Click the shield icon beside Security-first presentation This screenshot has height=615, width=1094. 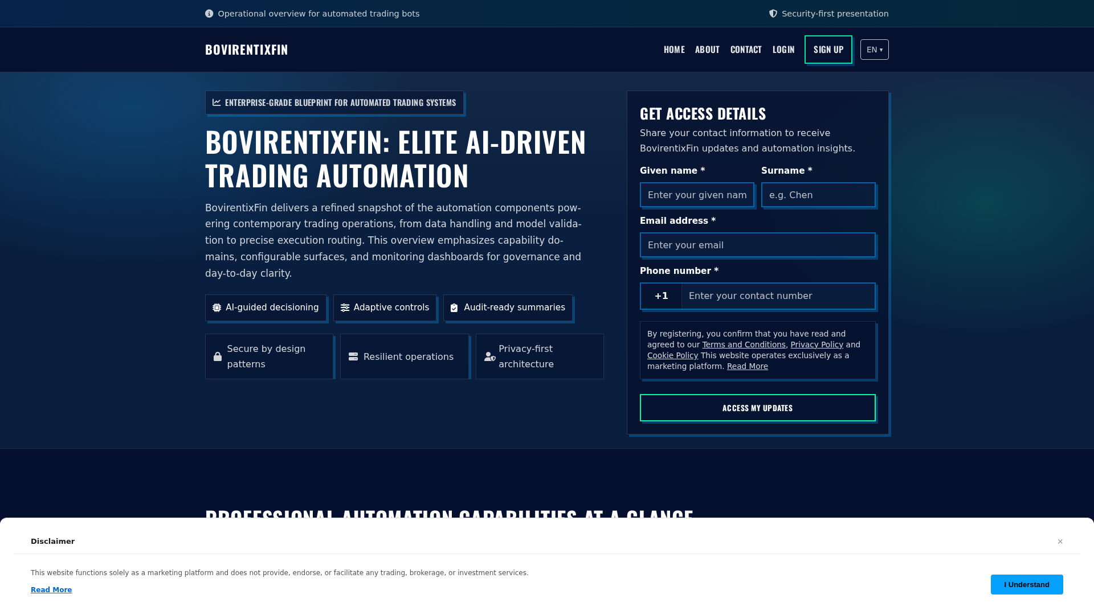pyautogui.click(x=773, y=14)
